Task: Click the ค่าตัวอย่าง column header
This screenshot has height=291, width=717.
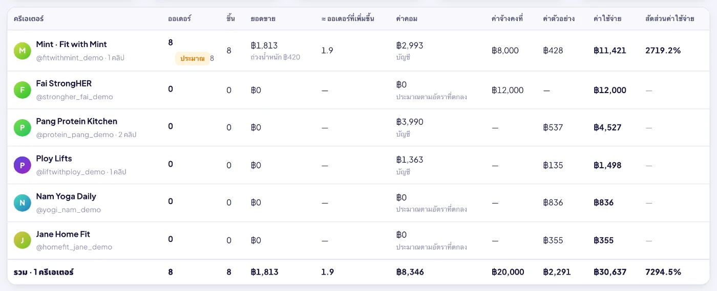Action: [x=559, y=19]
